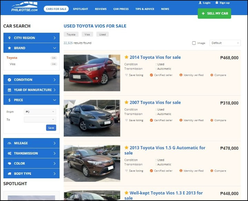Click the star beside 2013 Vios 1.5 G
This screenshot has width=248, height=201.
pyautogui.click(x=126, y=147)
